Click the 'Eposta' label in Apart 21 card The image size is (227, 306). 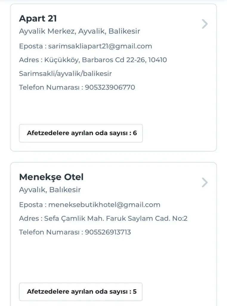[31, 46]
